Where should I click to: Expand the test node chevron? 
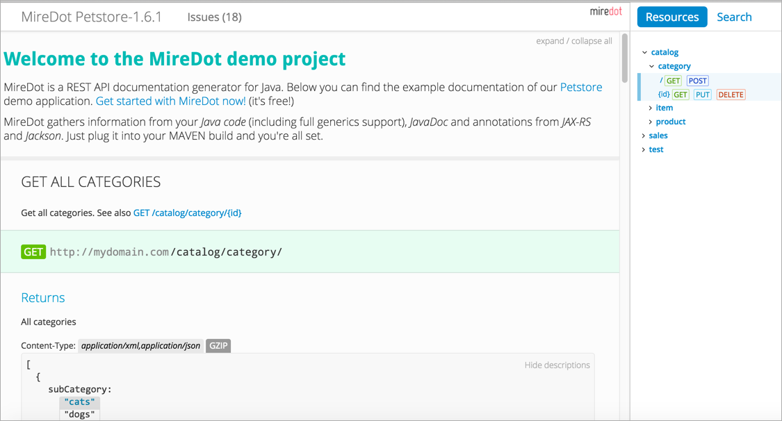click(644, 149)
